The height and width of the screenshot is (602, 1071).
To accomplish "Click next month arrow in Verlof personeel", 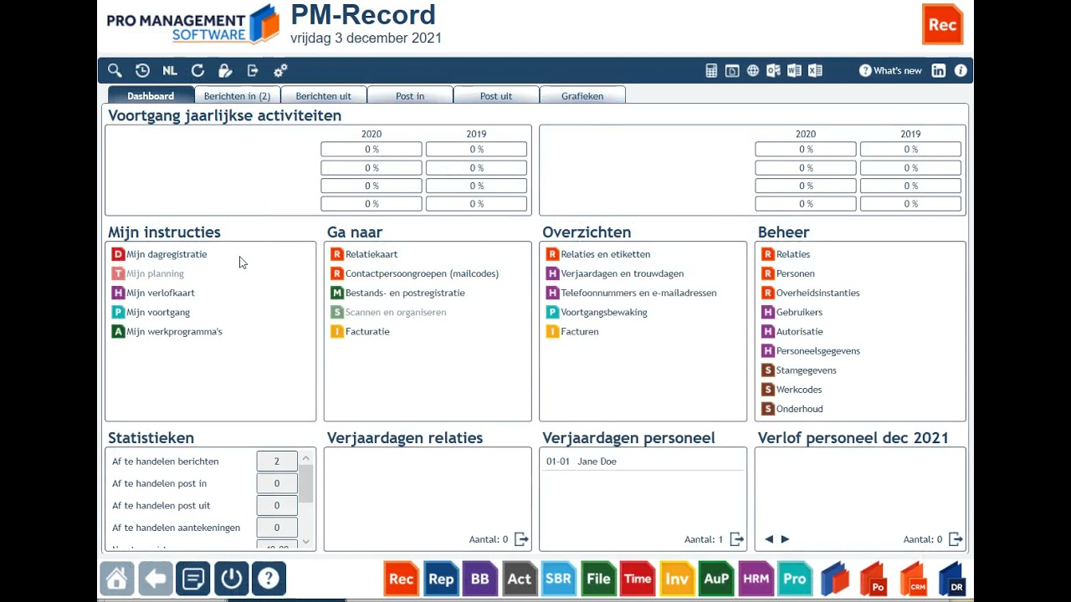I will point(785,539).
